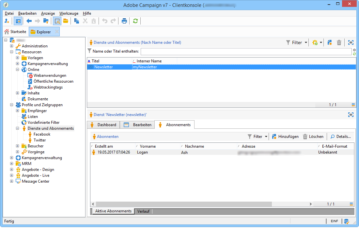The width and height of the screenshot is (359, 231).
Task: Select Dokumente in the tree
Action: (x=38, y=99)
